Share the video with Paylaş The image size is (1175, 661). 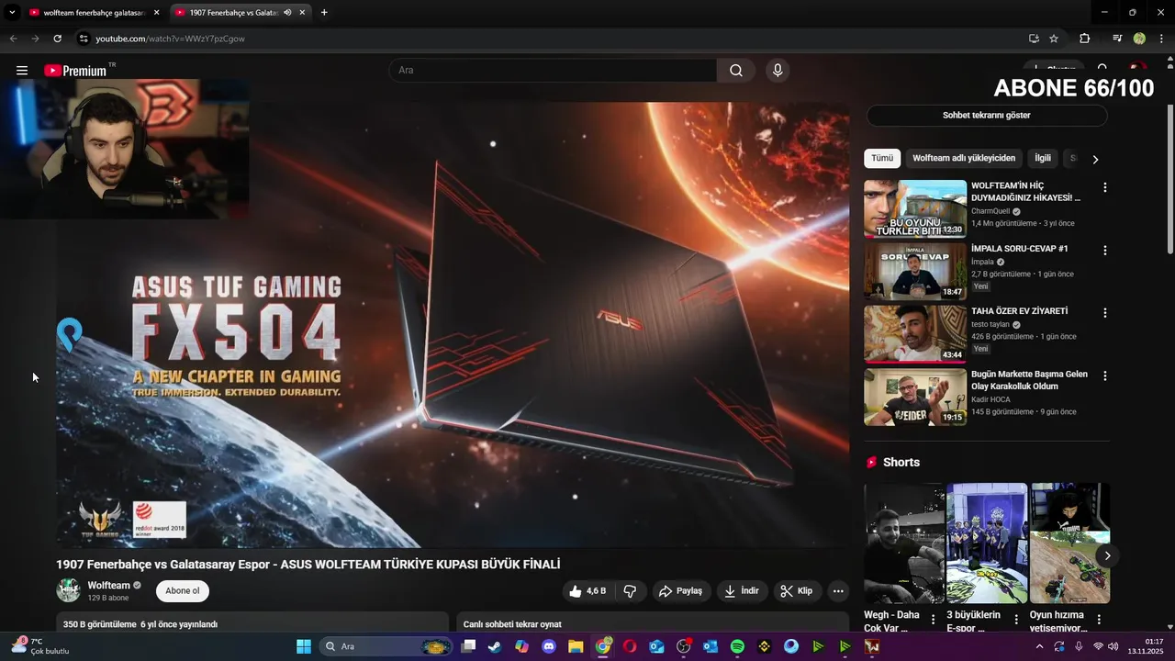pos(680,591)
